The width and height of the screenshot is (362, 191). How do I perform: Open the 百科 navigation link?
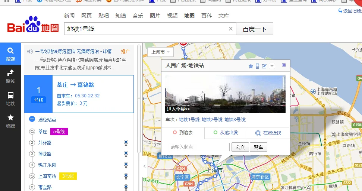point(207,16)
